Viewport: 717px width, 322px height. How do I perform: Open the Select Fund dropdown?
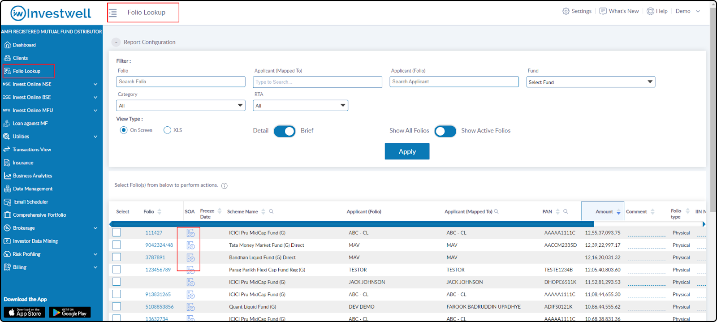coord(591,82)
